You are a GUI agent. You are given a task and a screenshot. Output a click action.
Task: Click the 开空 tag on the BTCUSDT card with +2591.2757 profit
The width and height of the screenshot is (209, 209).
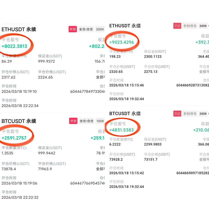tap(73, 121)
